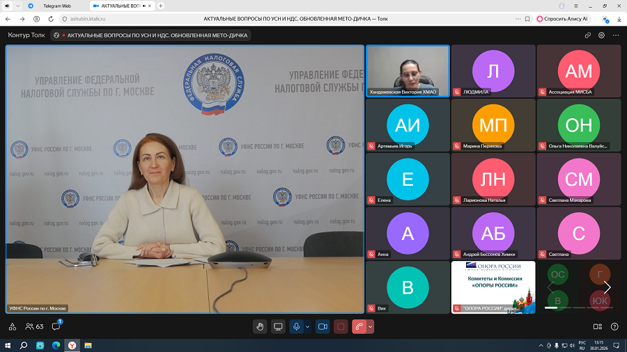
Task: Change layout view via bottom-right layout icon
Action: (597, 326)
